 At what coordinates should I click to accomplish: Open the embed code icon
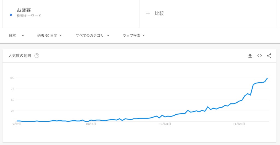pos(259,56)
